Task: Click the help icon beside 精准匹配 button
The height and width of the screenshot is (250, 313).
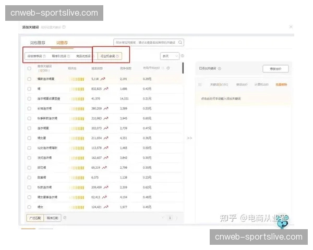Action: point(65,217)
